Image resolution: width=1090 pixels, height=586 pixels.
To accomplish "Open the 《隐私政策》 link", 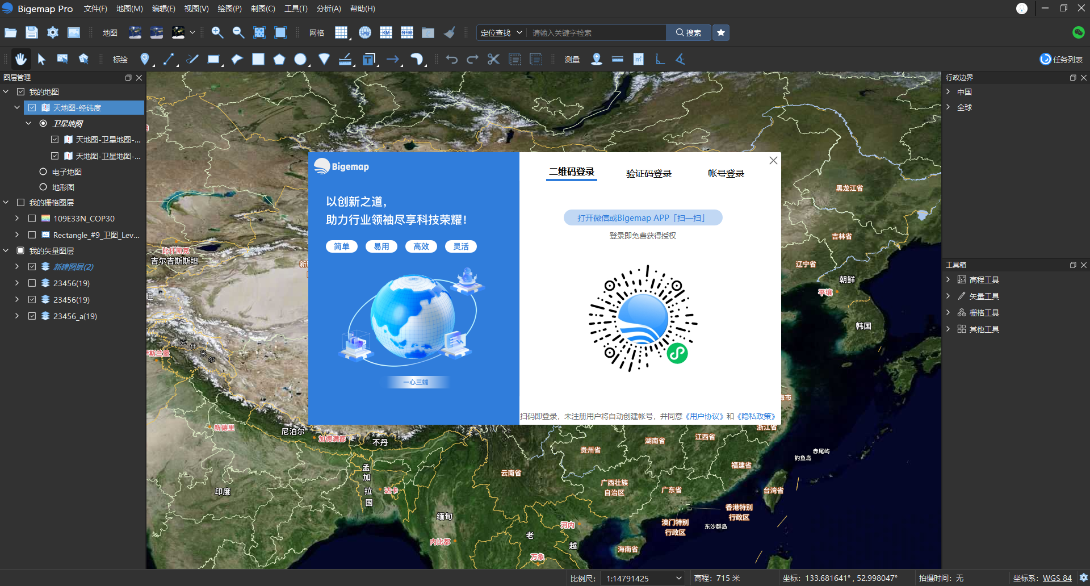I will [x=756, y=416].
